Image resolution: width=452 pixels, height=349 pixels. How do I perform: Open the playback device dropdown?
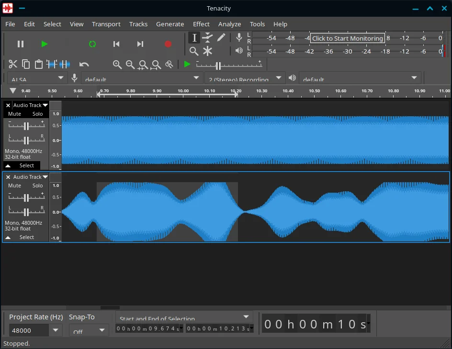tap(360, 78)
